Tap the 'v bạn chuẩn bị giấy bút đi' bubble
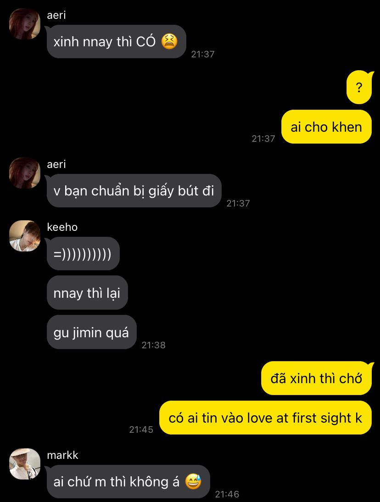This screenshot has height=502, width=380. [134, 191]
